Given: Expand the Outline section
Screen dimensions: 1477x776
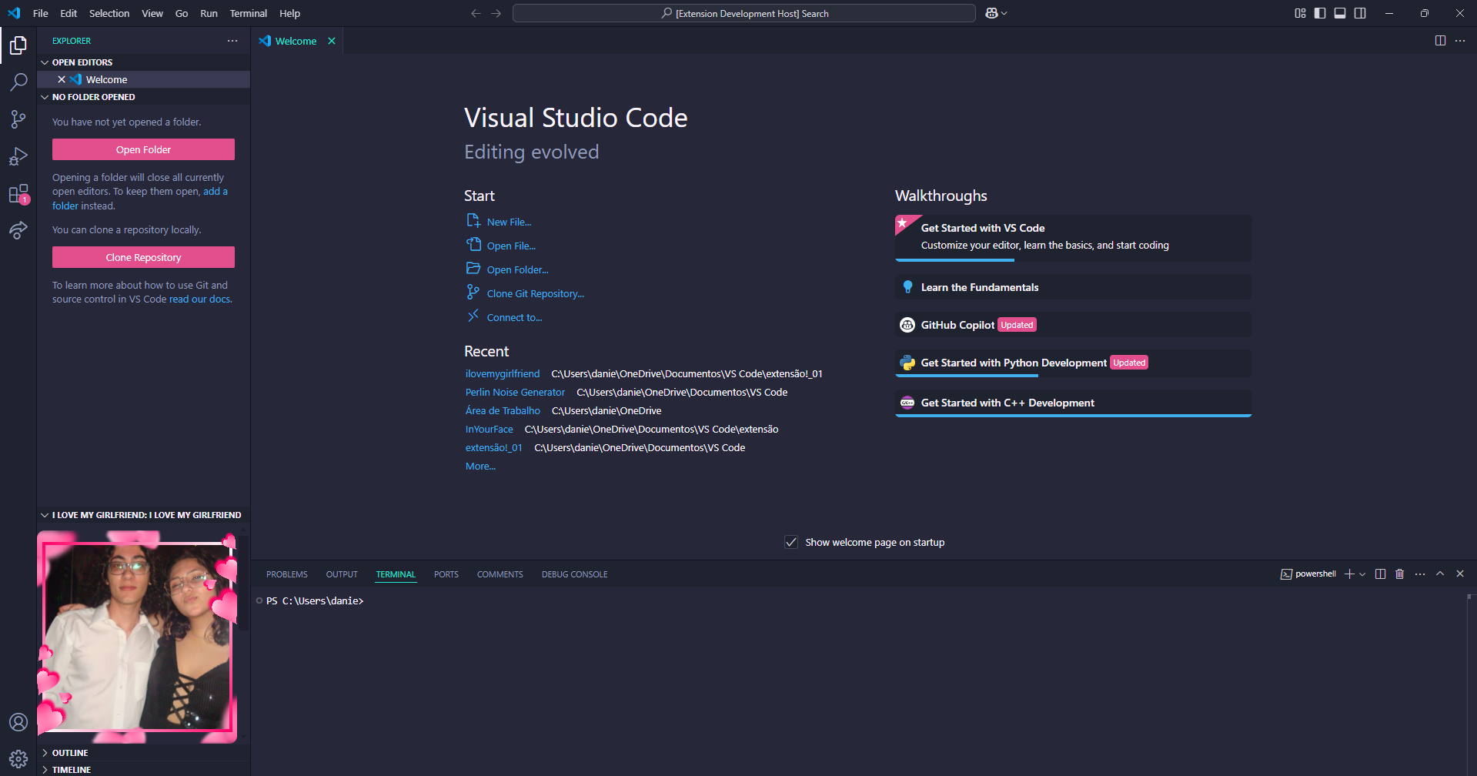Looking at the screenshot, I should [x=45, y=753].
